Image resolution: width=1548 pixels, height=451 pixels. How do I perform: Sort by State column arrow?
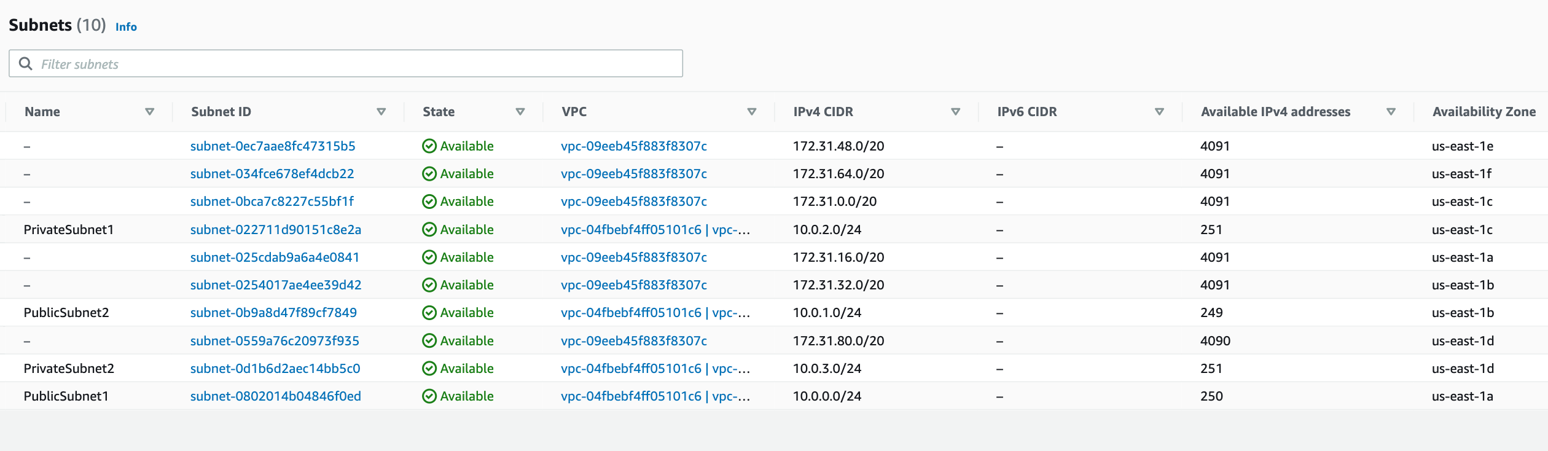(520, 112)
